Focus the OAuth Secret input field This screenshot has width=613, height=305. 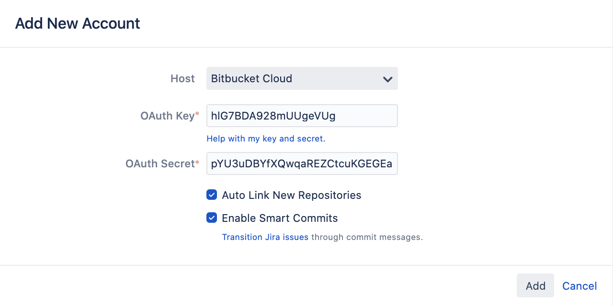click(x=302, y=163)
